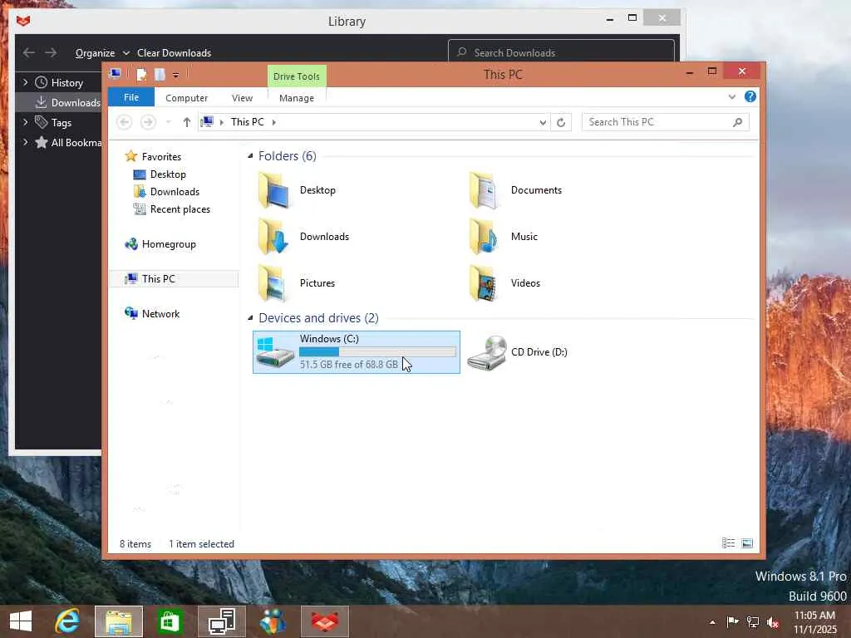
Task: Open the Organize dropdown in Library window
Action: tap(102, 52)
